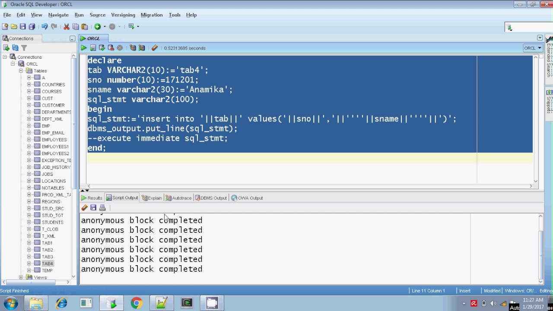
Task: Click the Windows Start button
Action: click(11, 303)
